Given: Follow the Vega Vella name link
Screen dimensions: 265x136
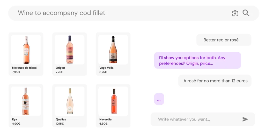Looking at the screenshot, I should (106, 68).
